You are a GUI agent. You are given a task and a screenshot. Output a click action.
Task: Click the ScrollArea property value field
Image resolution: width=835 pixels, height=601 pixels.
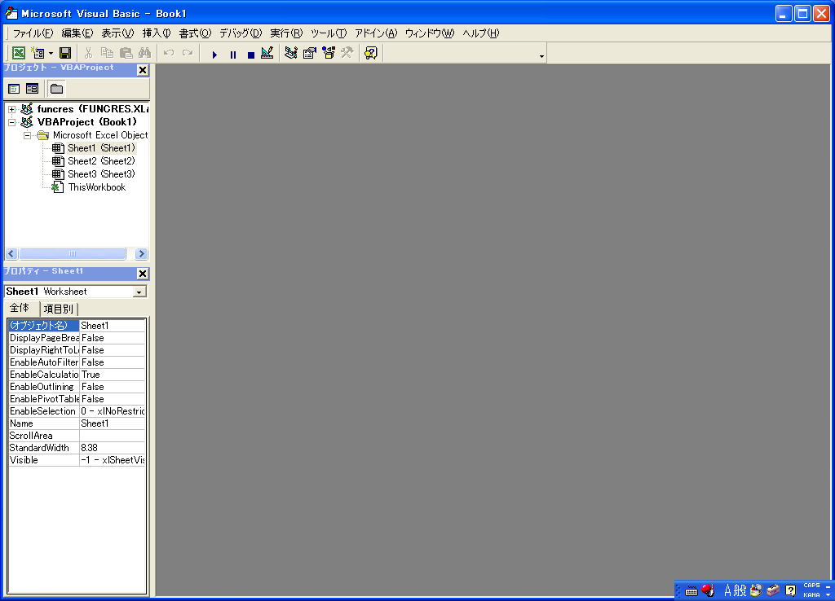click(113, 436)
